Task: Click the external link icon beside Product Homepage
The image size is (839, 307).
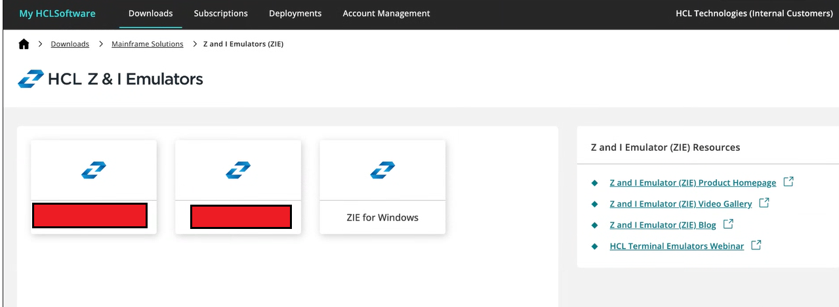Action: pos(788,182)
